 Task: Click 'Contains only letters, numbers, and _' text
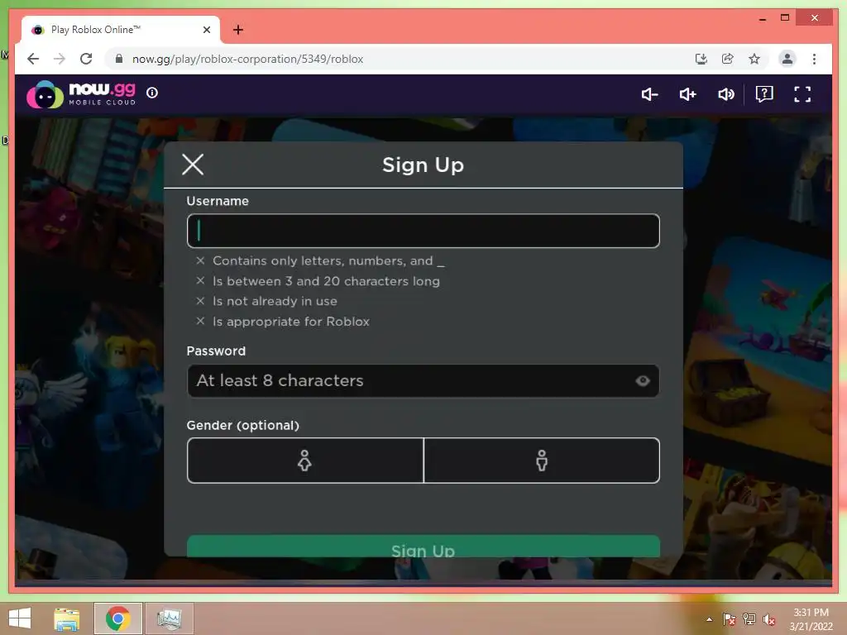click(x=328, y=260)
